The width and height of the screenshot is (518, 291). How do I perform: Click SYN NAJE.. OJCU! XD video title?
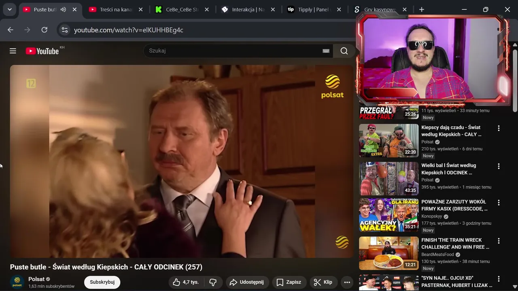(457, 282)
